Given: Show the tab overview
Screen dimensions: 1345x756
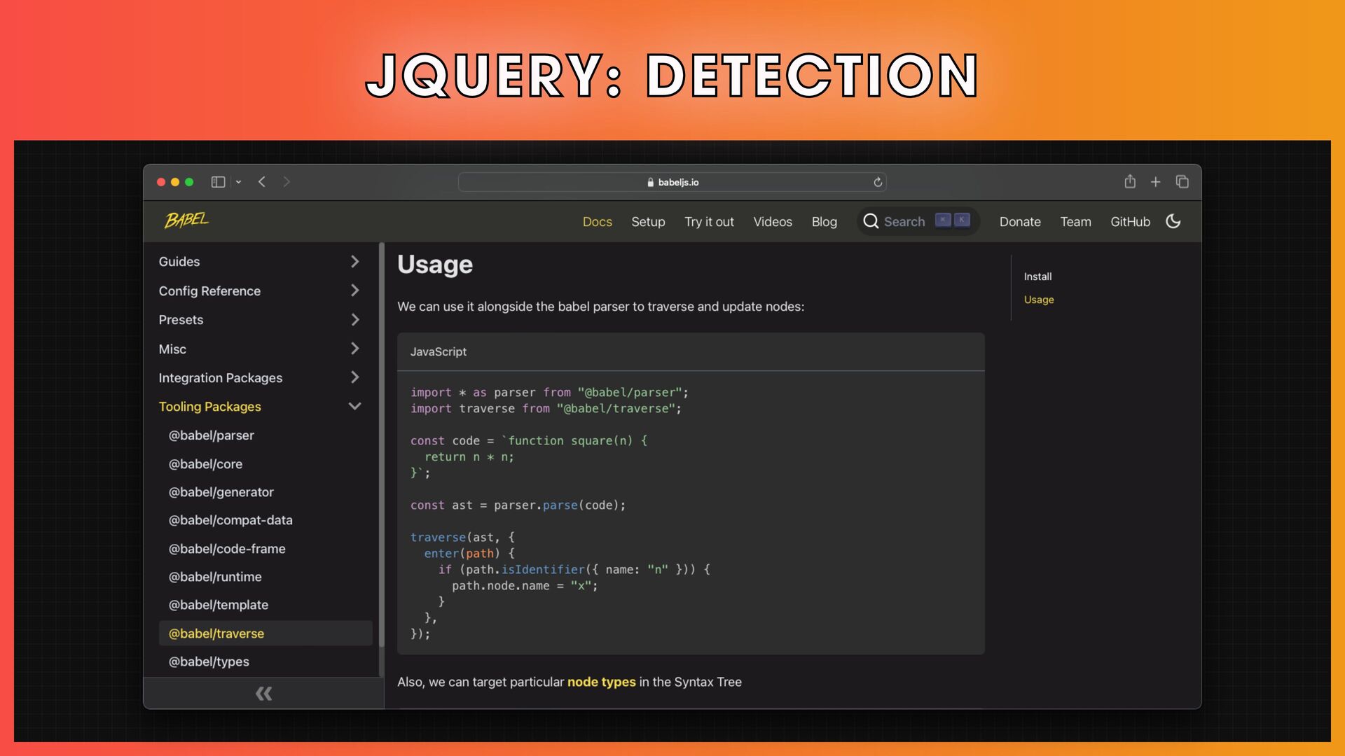Looking at the screenshot, I should pyautogui.click(x=1182, y=182).
